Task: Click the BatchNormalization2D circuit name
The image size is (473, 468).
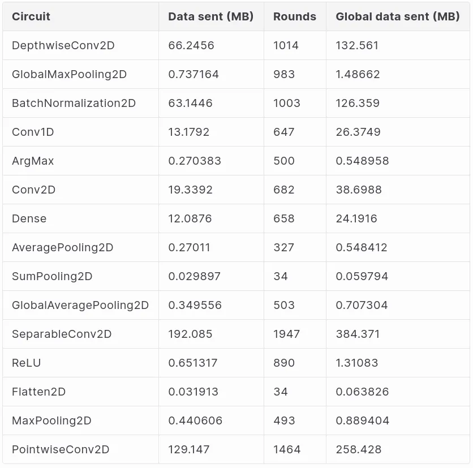Action: (74, 103)
